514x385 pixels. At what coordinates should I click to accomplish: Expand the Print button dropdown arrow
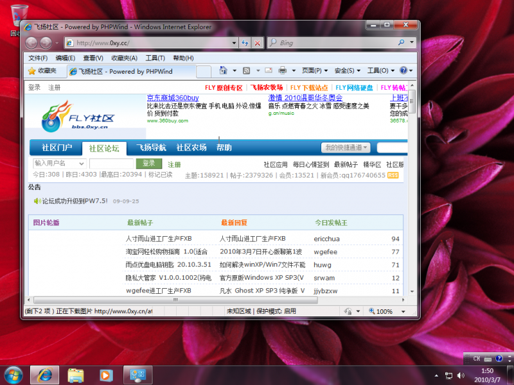(294, 71)
